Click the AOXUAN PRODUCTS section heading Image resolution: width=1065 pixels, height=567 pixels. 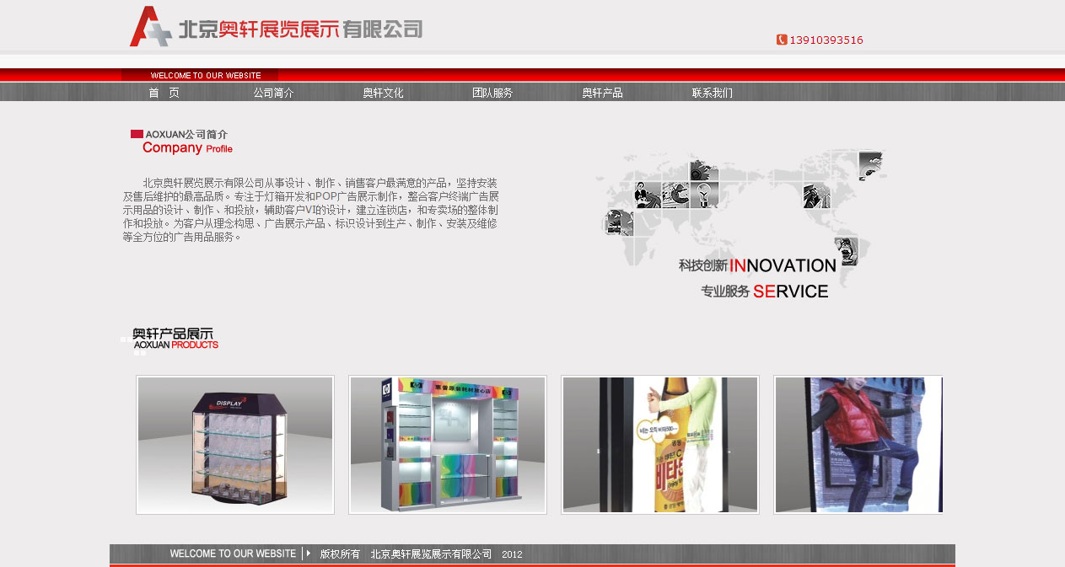175,339
